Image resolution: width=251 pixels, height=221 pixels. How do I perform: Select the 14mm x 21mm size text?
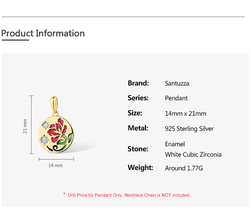coord(185,114)
